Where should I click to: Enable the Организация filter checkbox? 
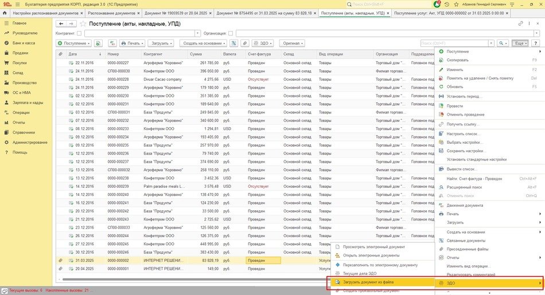tap(231, 33)
